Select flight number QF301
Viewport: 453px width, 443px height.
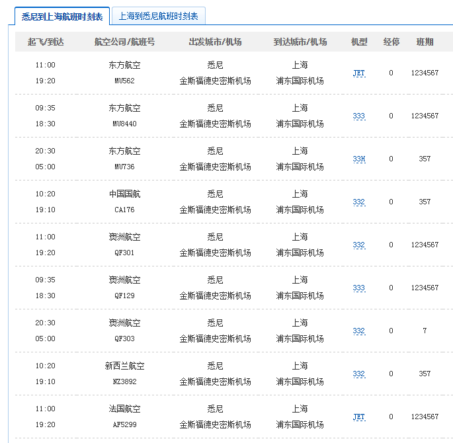coord(124,253)
